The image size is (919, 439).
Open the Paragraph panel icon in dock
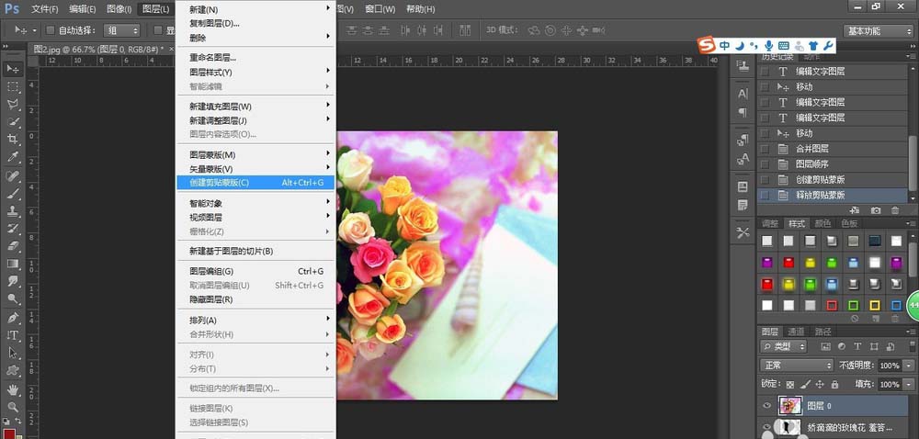click(x=743, y=112)
